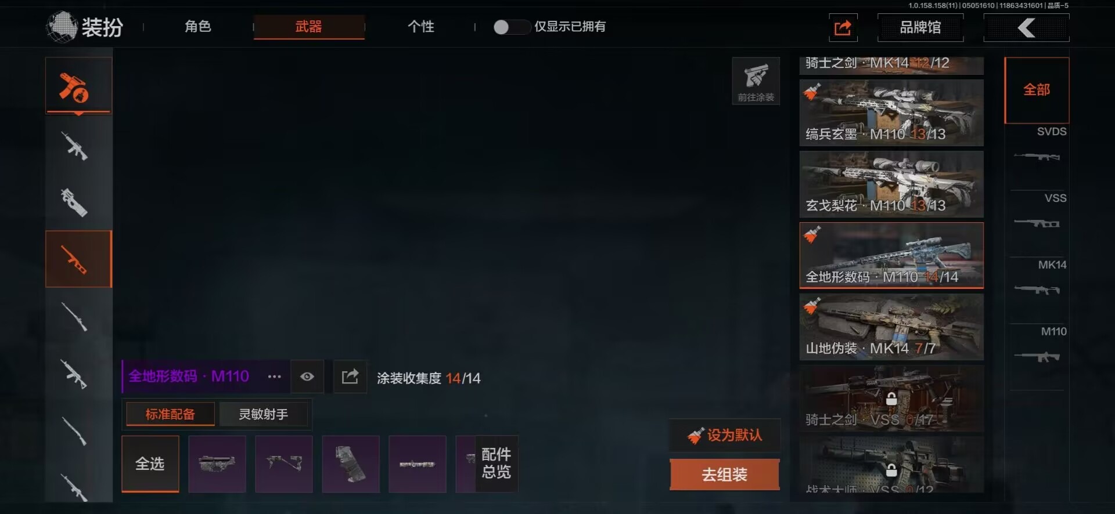Select the P90 submachine gun category icon
The width and height of the screenshot is (1115, 514).
pos(75,202)
